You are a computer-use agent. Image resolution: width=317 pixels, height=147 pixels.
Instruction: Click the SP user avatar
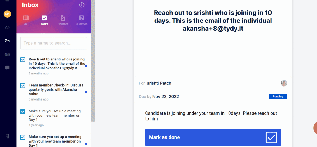[7, 14]
